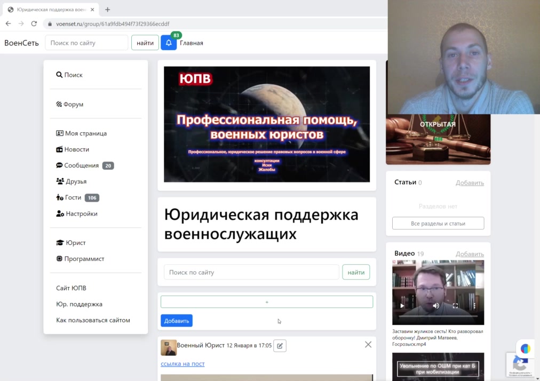Image resolution: width=540 pixels, height=381 pixels.
Task: Focus the top Поиск по сайту search field
Action: pos(86,43)
